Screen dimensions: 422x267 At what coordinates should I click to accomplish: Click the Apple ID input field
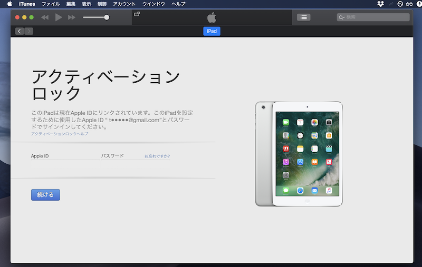pos(63,165)
